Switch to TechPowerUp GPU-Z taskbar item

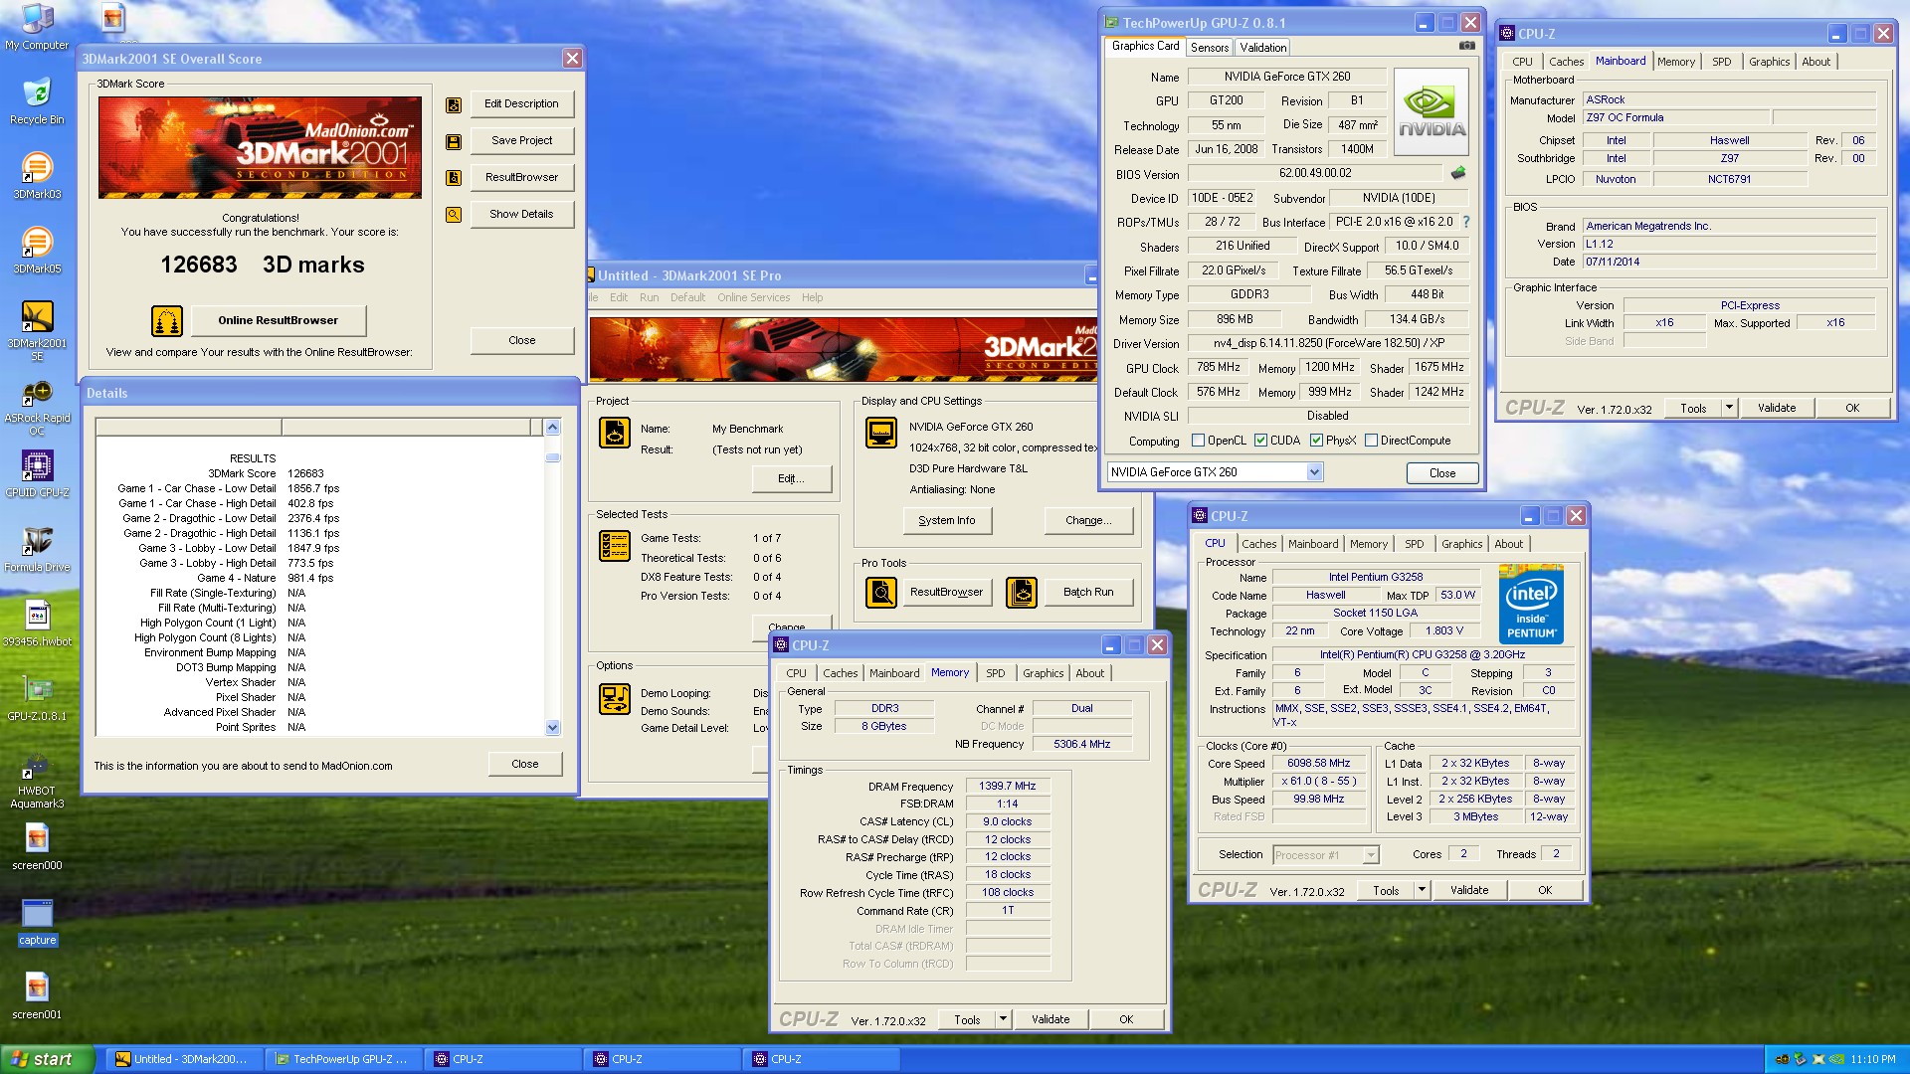tap(343, 1060)
